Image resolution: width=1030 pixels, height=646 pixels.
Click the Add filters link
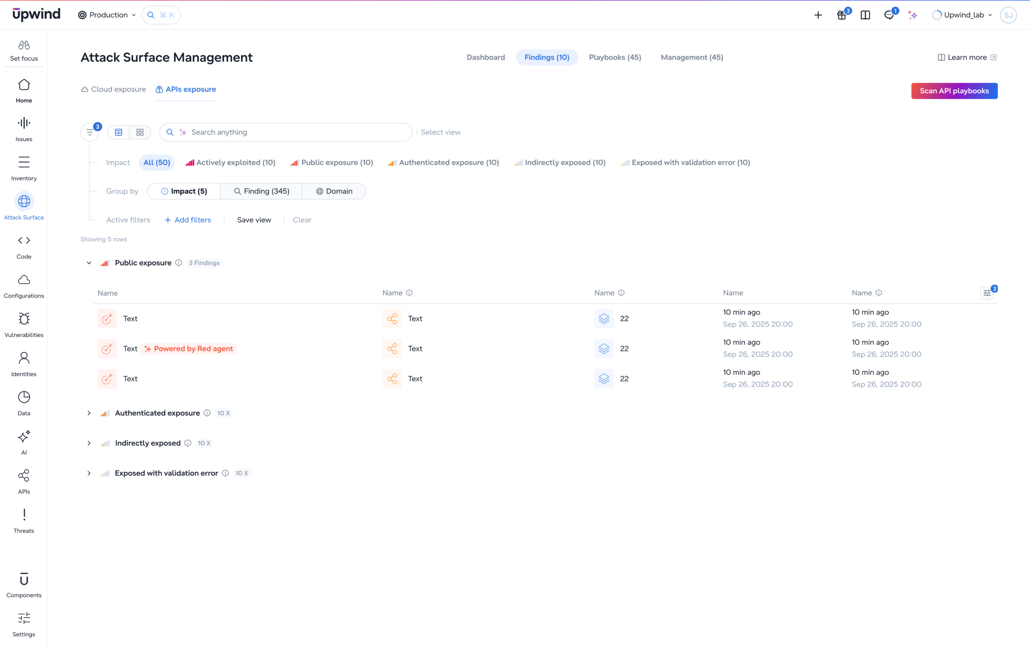pos(188,220)
